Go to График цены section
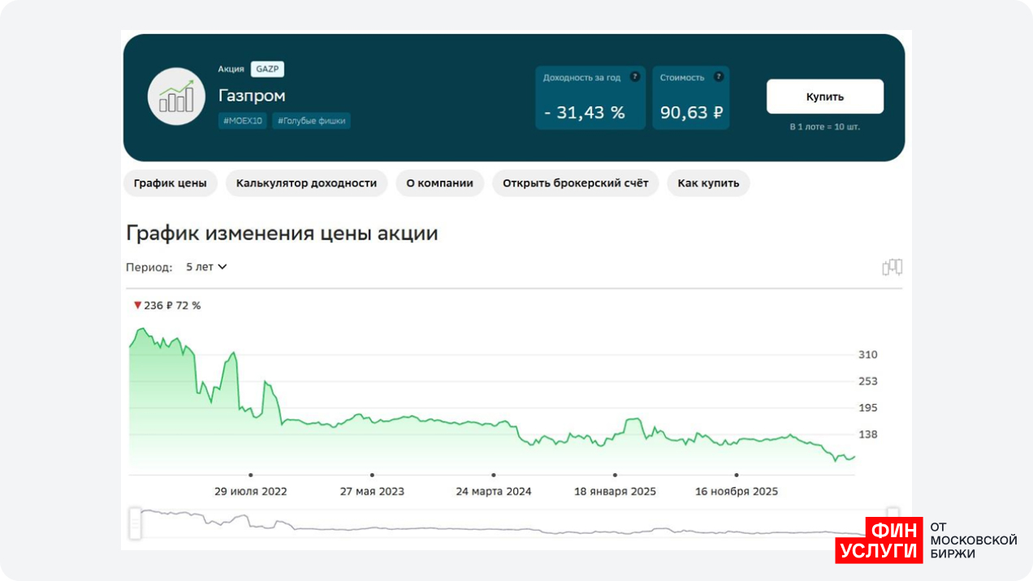Image resolution: width=1033 pixels, height=581 pixels. point(171,183)
